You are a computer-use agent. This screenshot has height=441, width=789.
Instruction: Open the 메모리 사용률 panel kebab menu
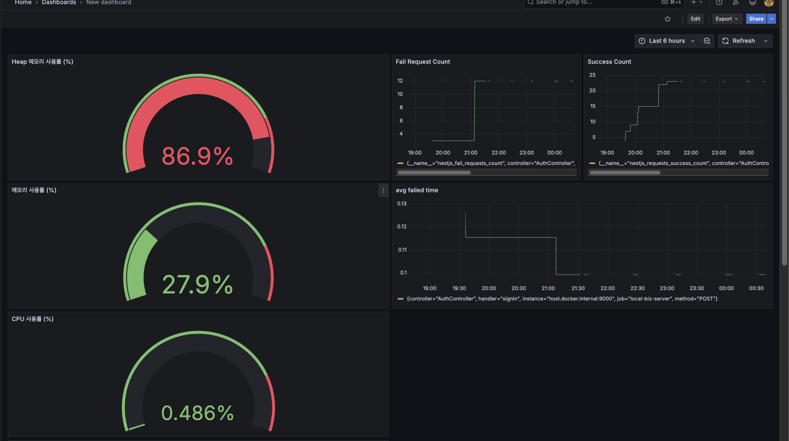[383, 191]
